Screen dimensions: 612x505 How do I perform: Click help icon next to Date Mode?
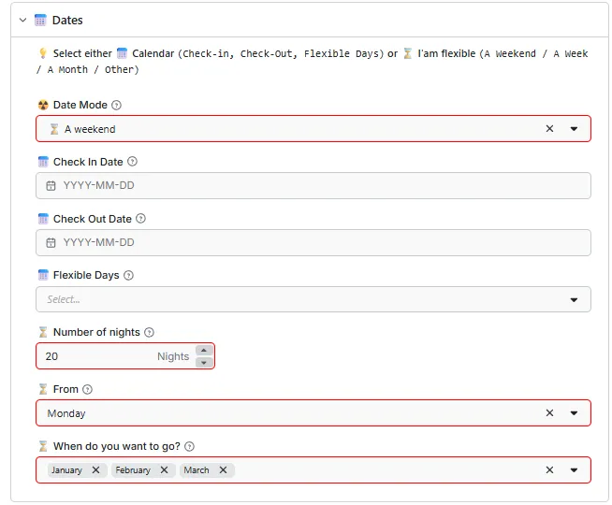(x=117, y=106)
